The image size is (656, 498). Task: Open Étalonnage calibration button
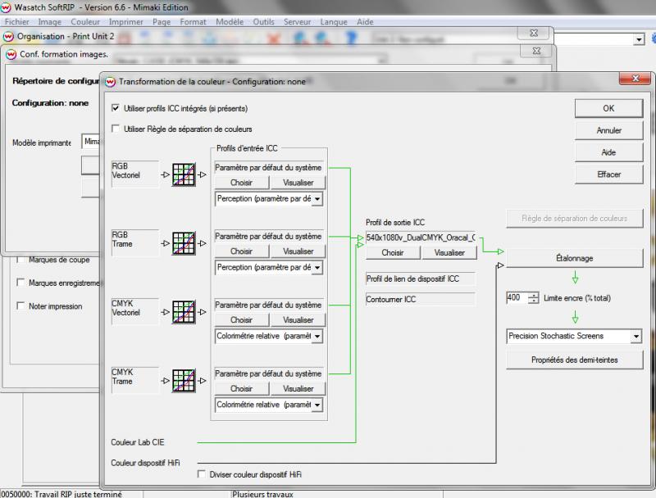[x=575, y=258]
